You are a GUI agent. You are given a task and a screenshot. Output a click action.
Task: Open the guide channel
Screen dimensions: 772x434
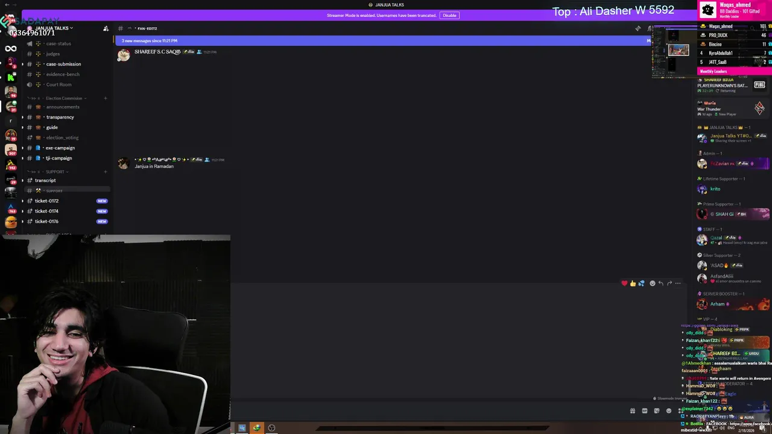coord(52,127)
